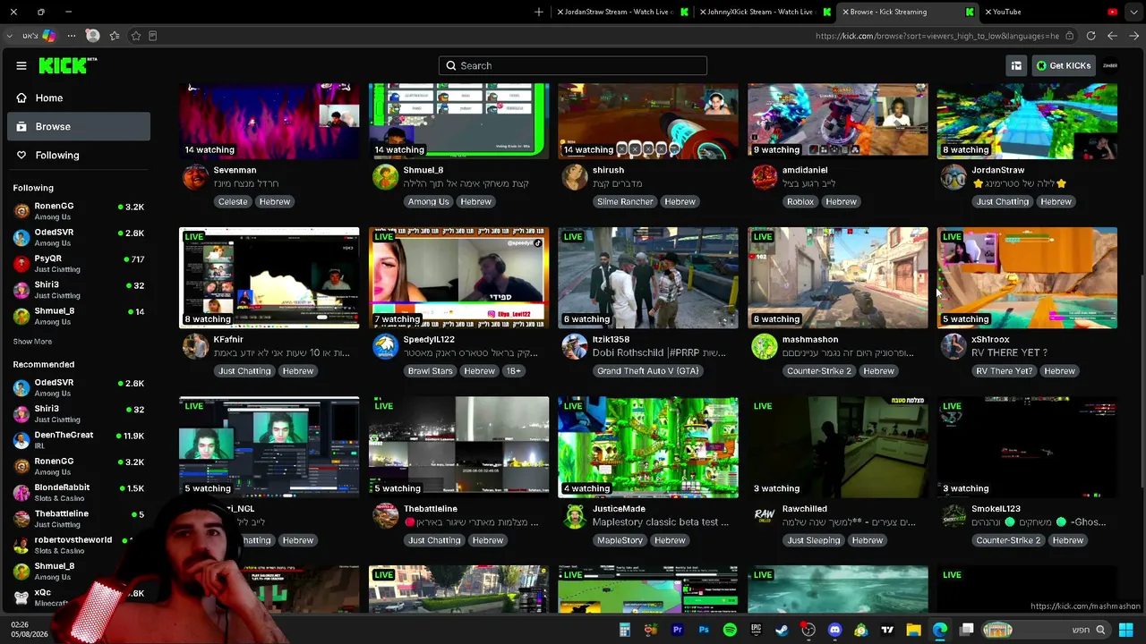Go to Home in the sidebar
This screenshot has height=644, width=1146.
click(79, 97)
